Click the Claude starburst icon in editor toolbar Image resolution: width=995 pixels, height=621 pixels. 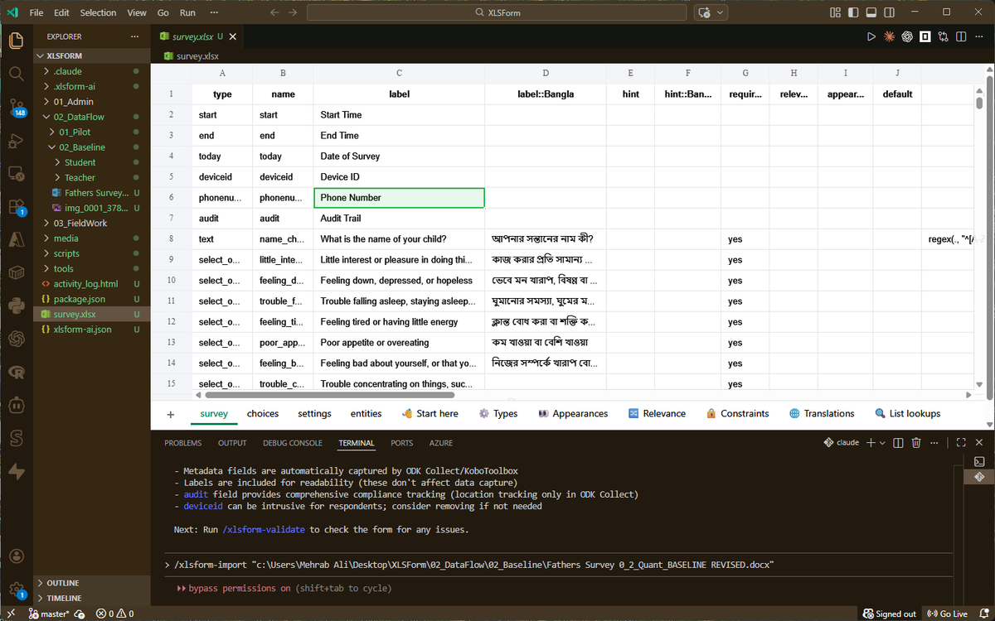click(889, 36)
